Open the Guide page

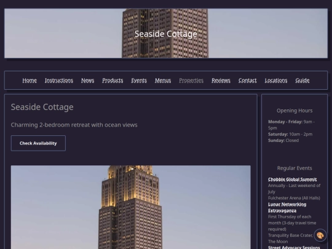click(x=302, y=81)
